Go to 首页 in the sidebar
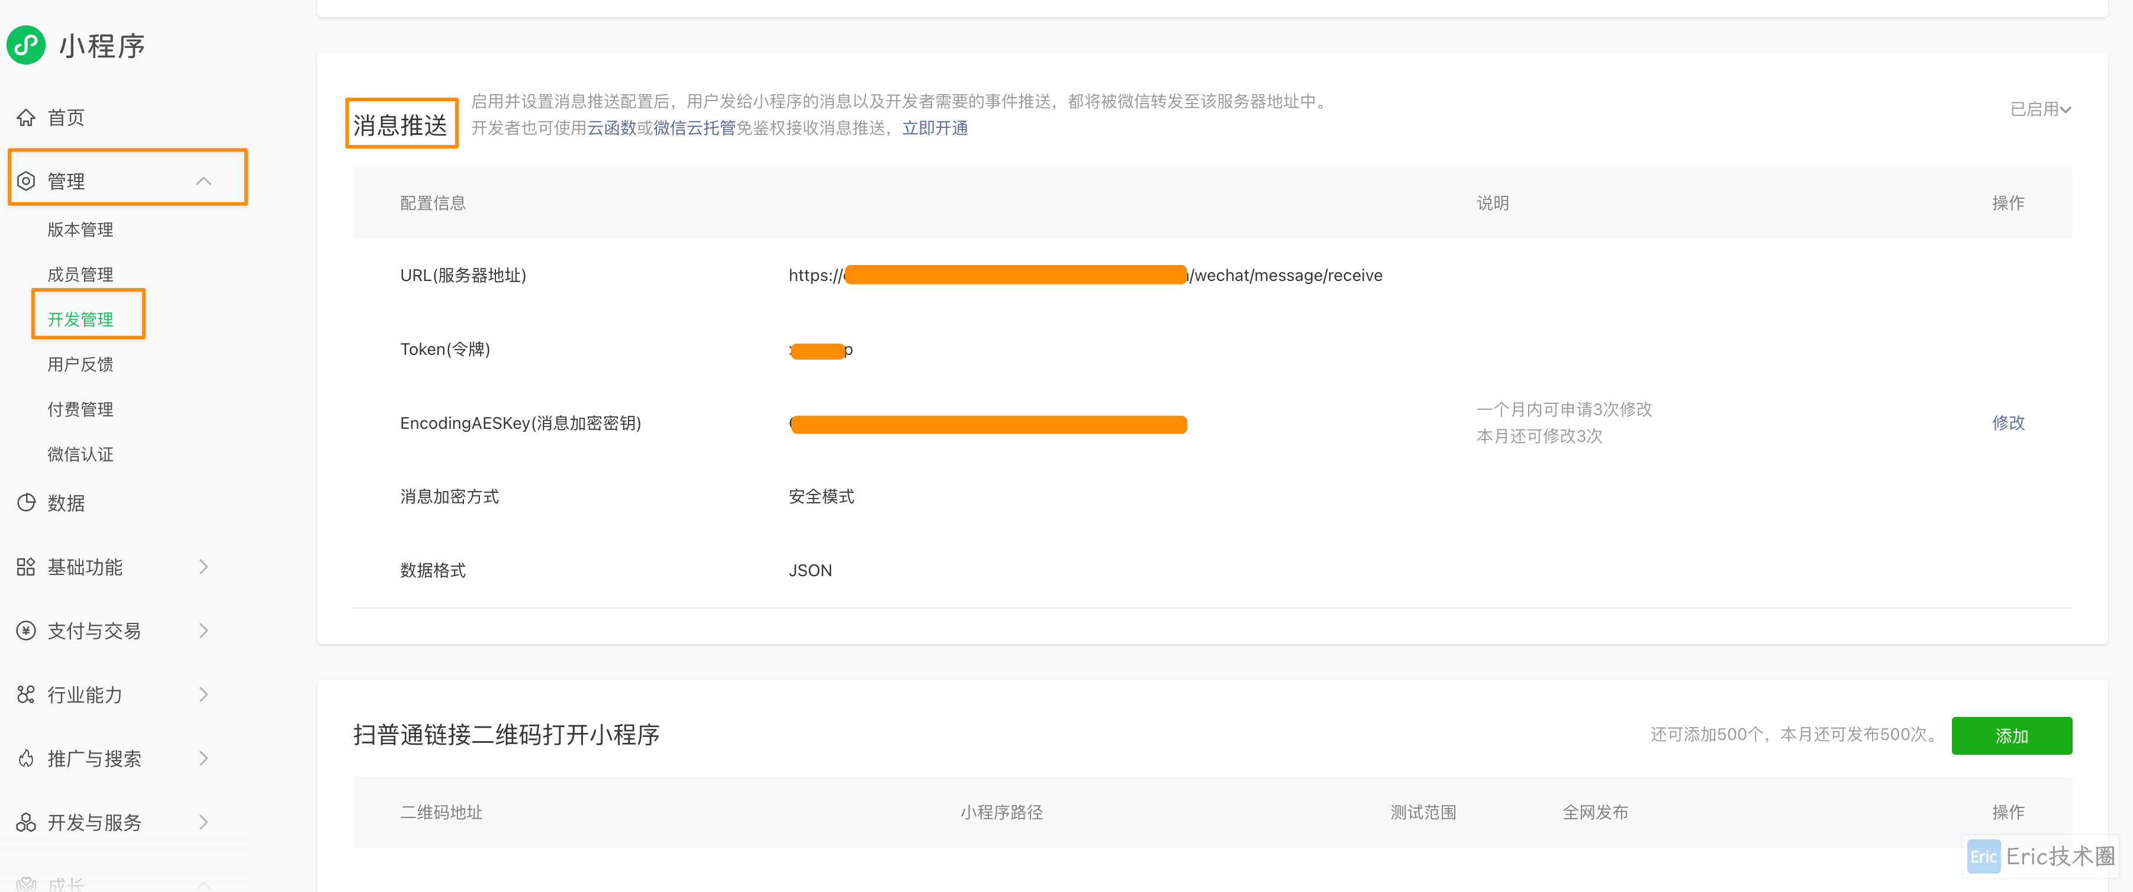Image resolution: width=2133 pixels, height=892 pixels. pyautogui.click(x=66, y=118)
